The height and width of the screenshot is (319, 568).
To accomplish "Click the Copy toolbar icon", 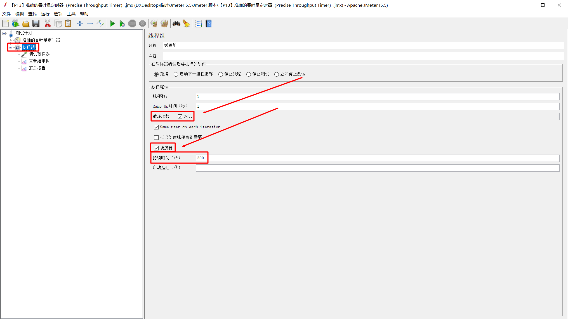I will pos(58,24).
